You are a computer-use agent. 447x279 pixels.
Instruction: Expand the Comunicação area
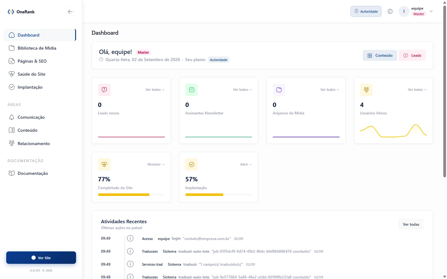tap(40, 117)
